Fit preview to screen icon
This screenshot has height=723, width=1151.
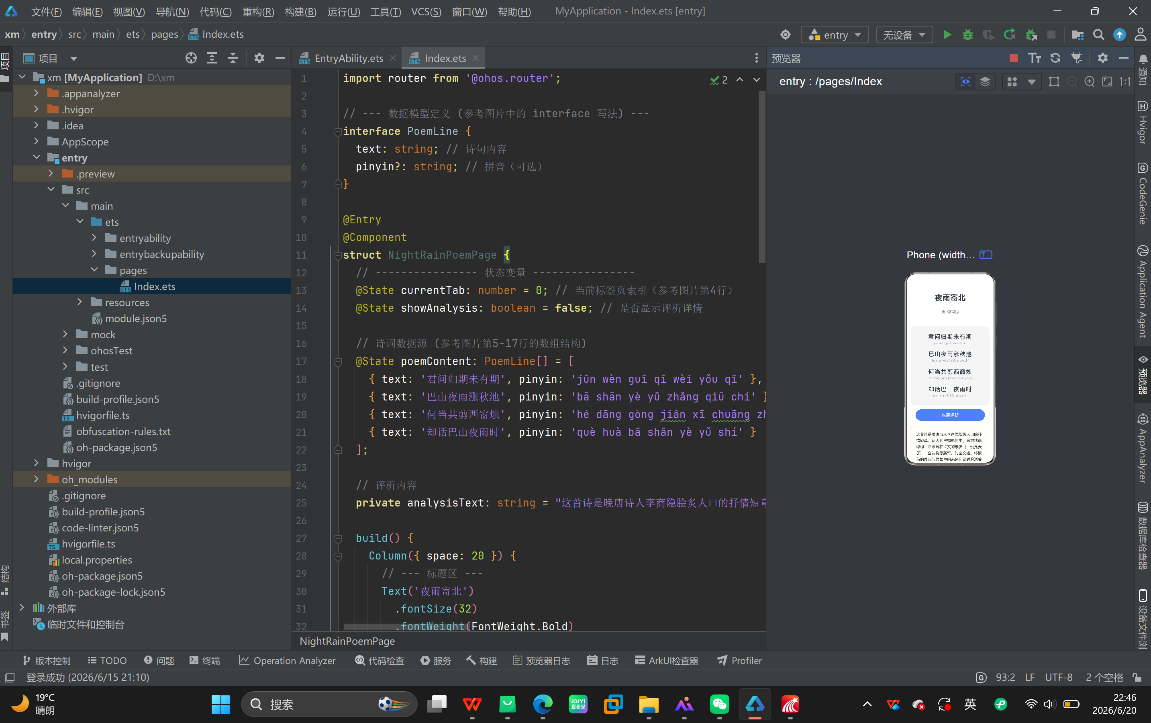[1107, 81]
